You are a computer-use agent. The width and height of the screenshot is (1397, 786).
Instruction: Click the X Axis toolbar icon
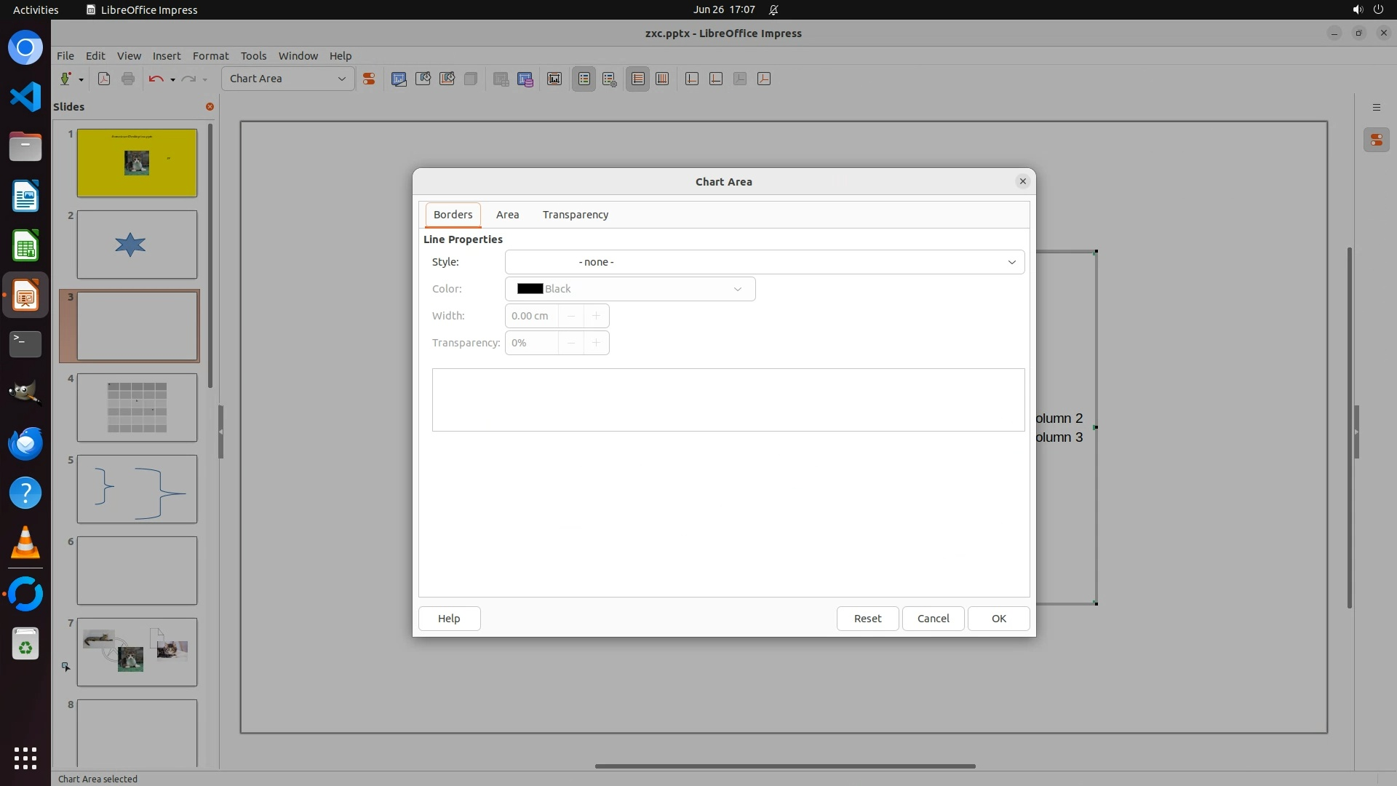692,79
